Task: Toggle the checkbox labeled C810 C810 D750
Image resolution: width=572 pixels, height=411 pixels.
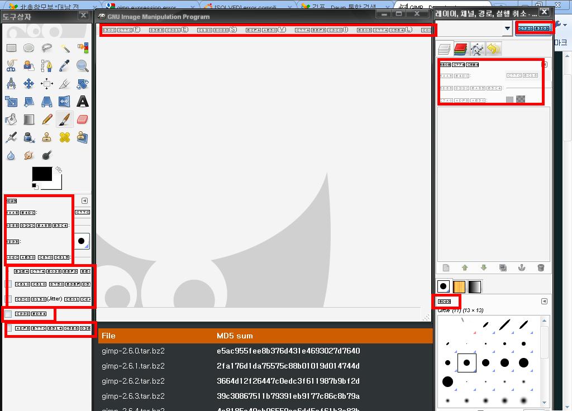Action: pos(9,284)
